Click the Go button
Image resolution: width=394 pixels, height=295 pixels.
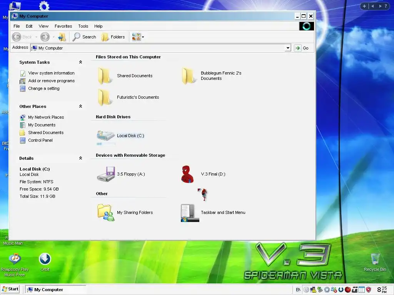[x=302, y=48]
